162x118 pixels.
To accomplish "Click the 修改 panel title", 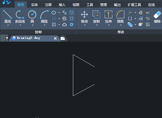I will click(x=121, y=32).
